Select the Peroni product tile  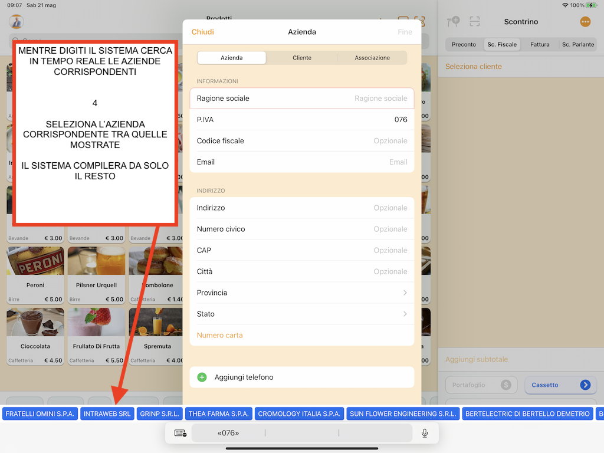[x=35, y=275]
